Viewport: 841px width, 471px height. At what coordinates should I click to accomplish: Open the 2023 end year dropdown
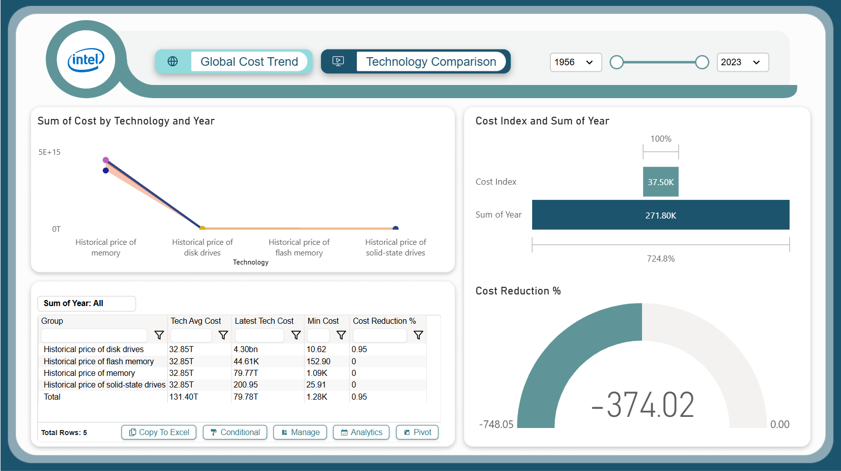(x=743, y=62)
